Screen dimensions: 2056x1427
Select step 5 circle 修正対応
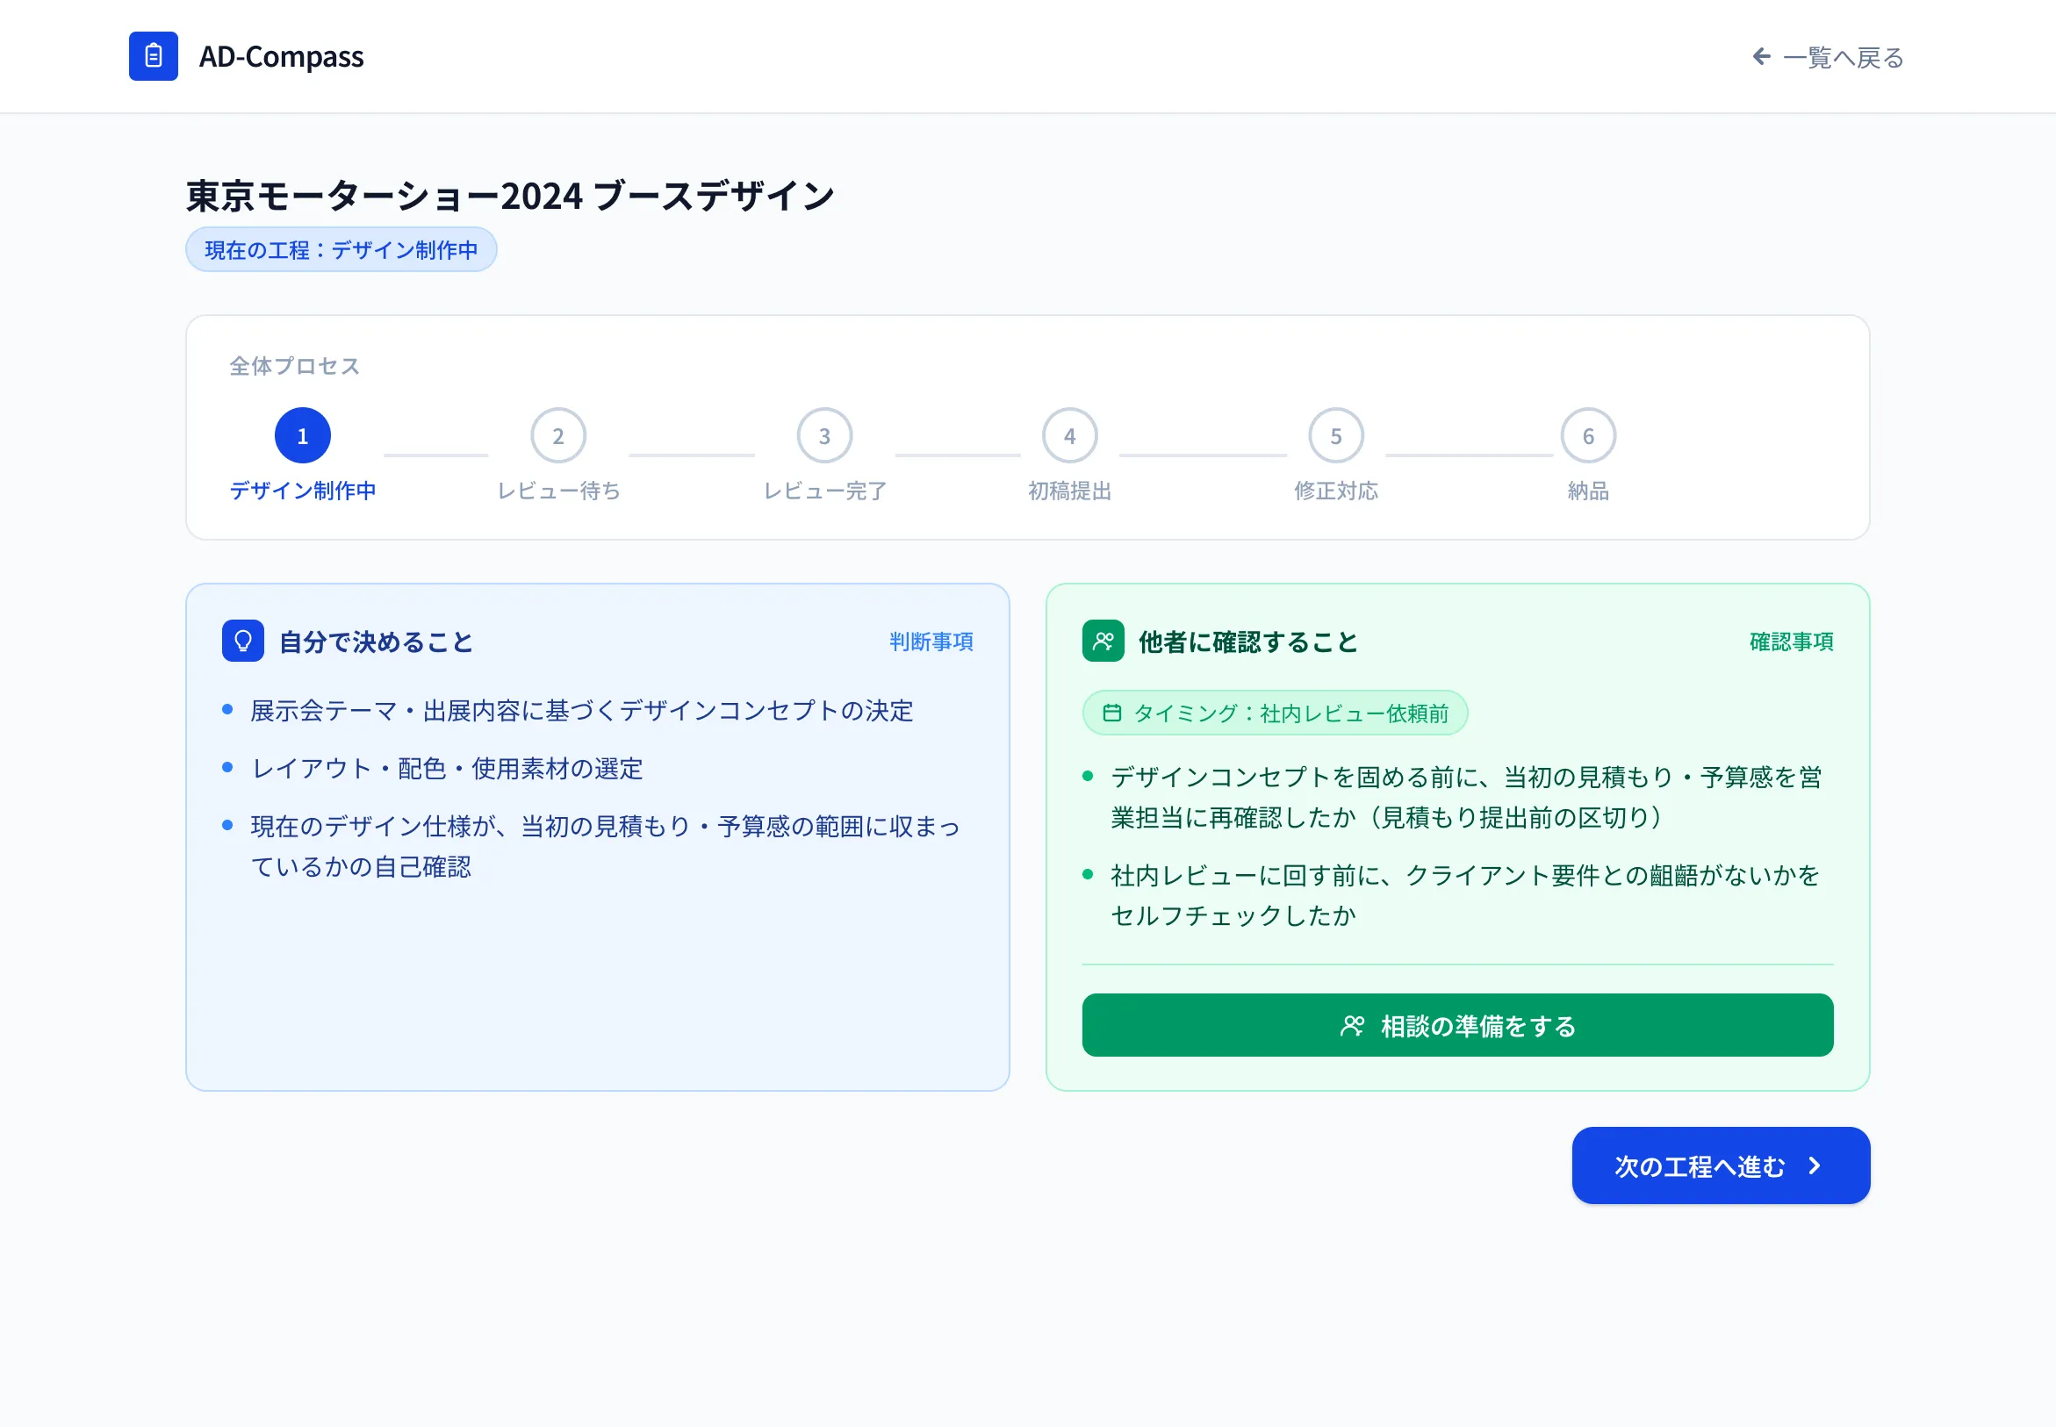(1336, 435)
